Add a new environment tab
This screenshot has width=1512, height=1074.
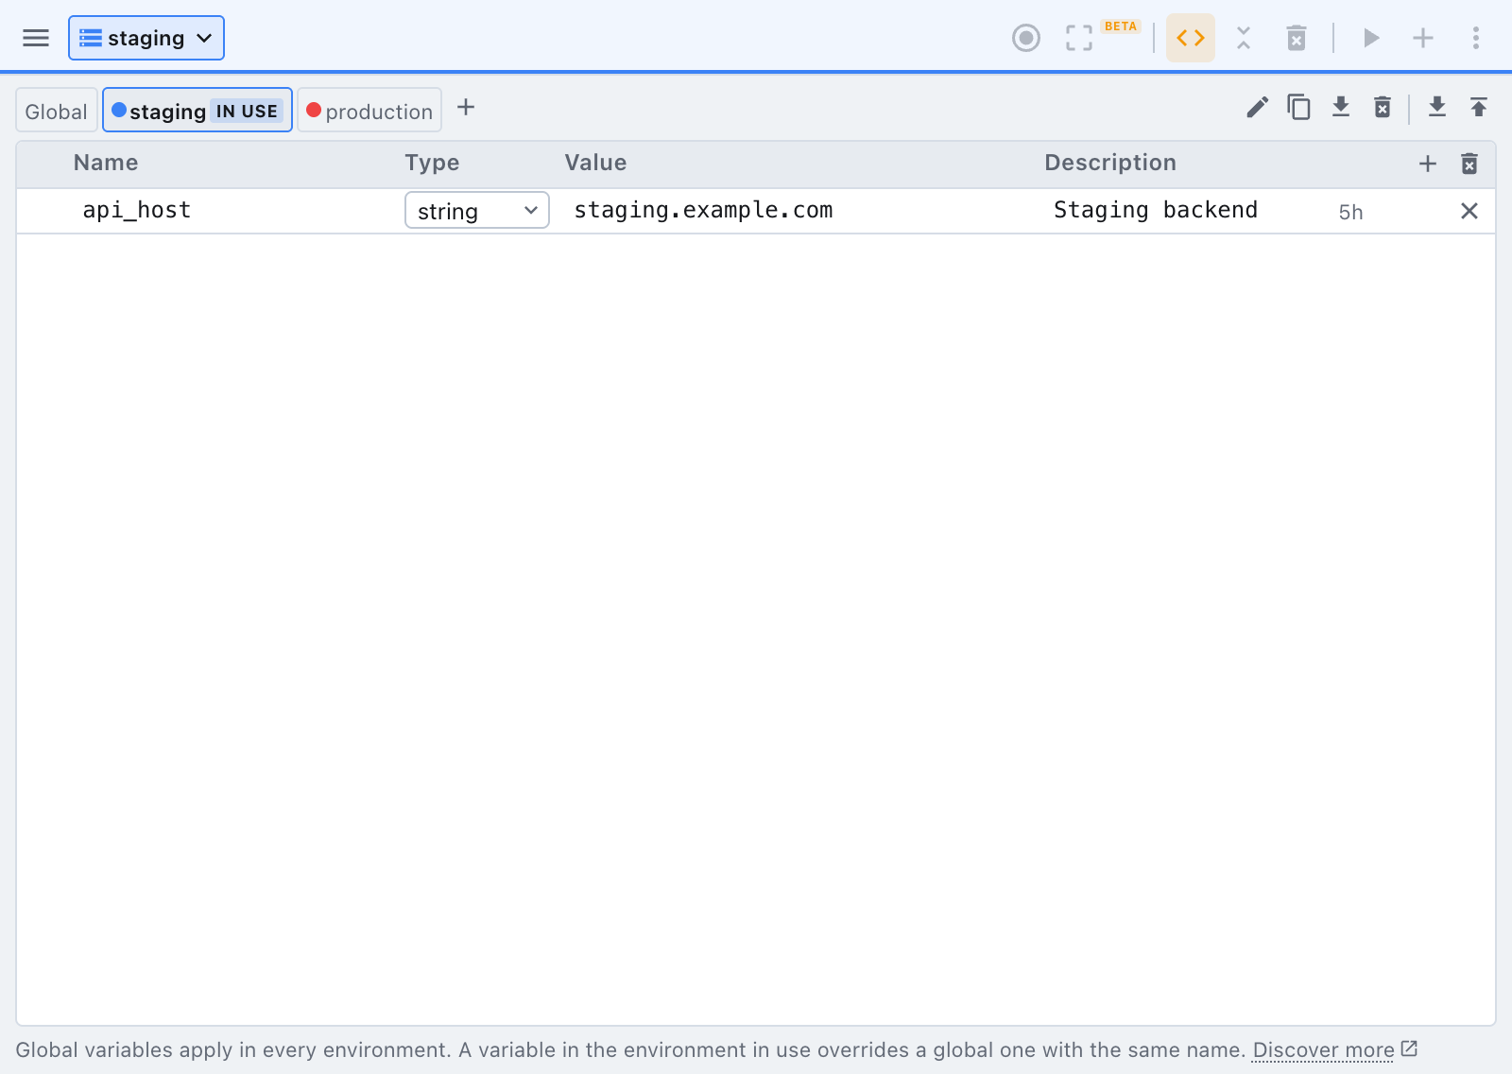click(x=466, y=107)
